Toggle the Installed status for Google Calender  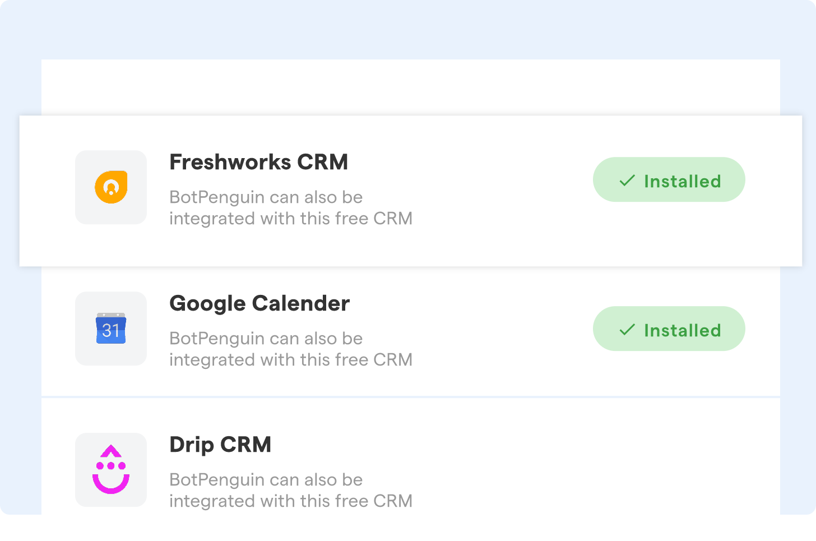click(x=669, y=329)
